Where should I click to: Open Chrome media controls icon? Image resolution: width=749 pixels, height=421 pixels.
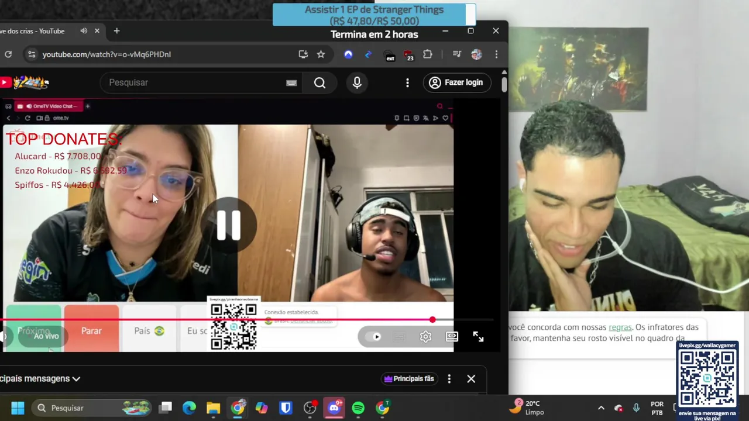point(457,54)
